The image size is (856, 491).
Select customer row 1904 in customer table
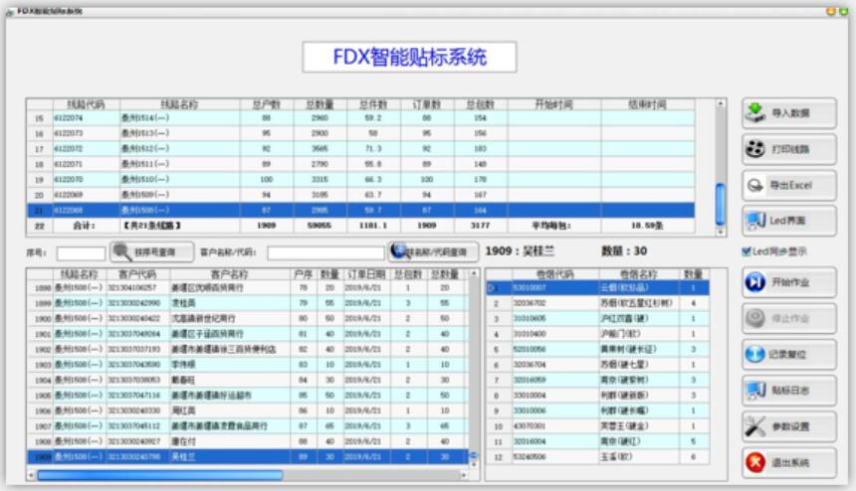tap(248, 380)
